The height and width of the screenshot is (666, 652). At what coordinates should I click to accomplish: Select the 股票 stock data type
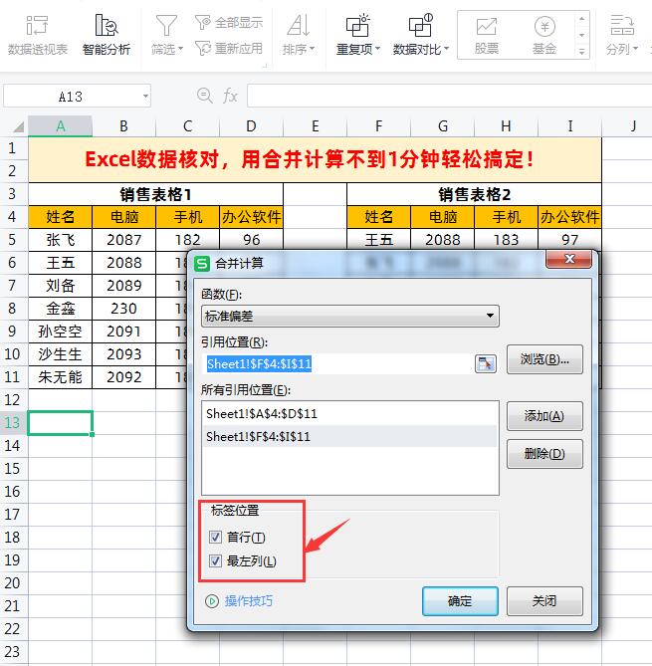pyautogui.click(x=487, y=36)
